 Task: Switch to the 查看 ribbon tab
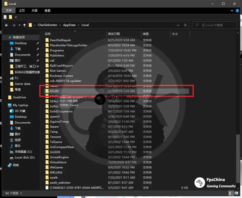pos(48,11)
